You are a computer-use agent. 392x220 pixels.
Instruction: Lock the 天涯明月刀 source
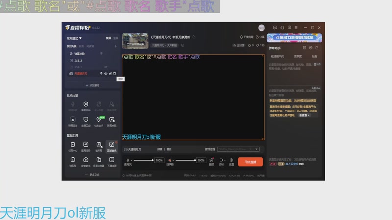tap(110, 74)
